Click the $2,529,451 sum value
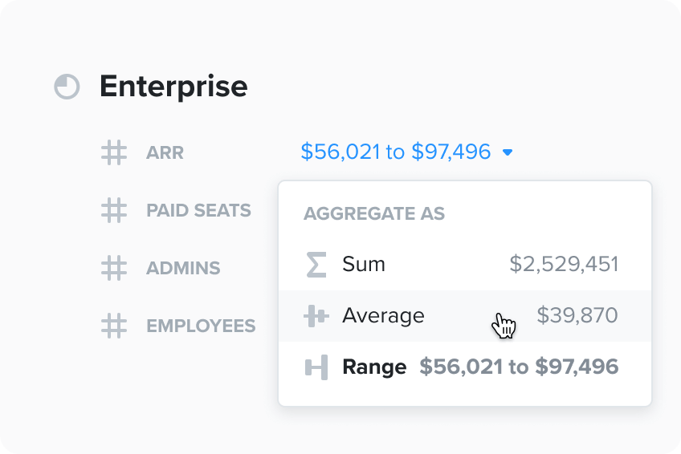This screenshot has height=454, width=681. click(x=564, y=265)
